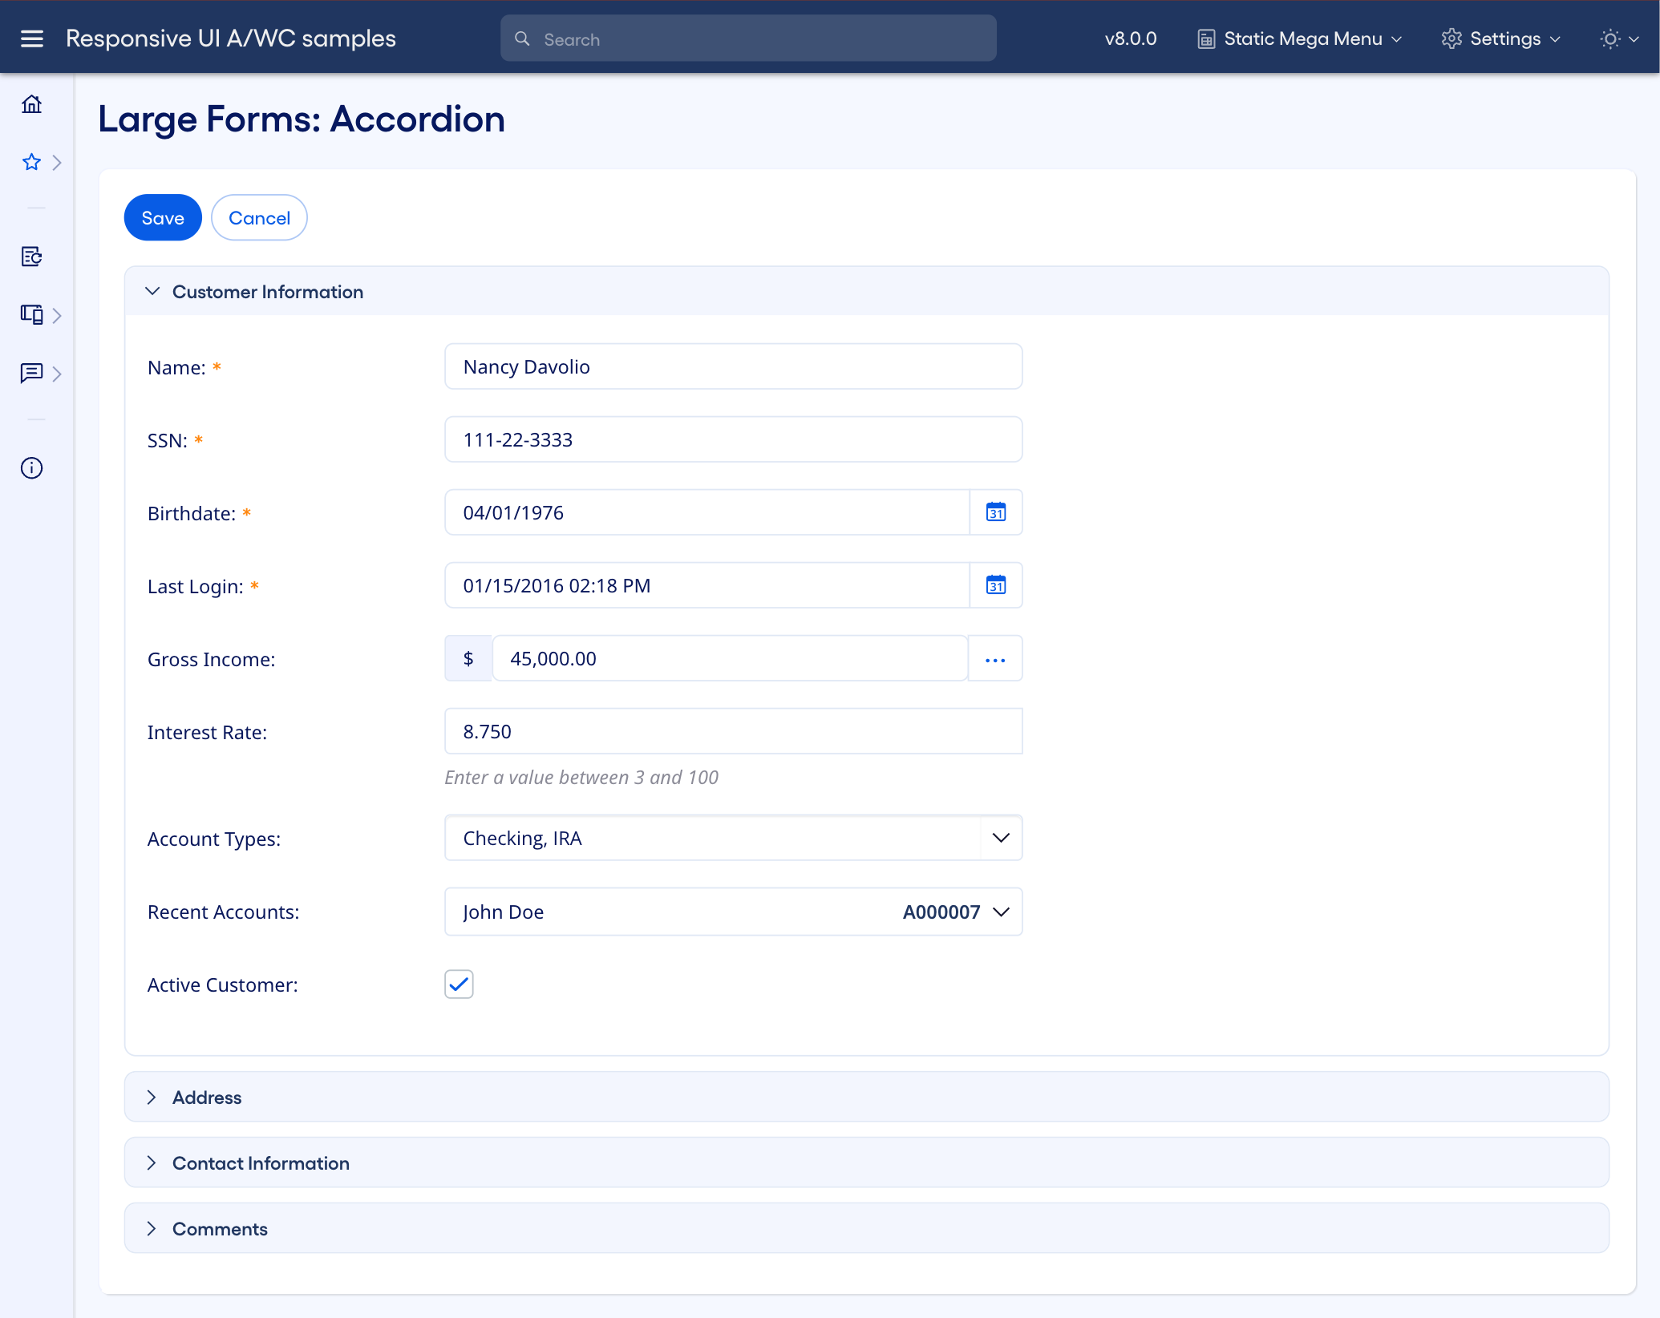Open the form history sidebar icon
Viewport: 1660px width, 1318px height.
point(31,257)
